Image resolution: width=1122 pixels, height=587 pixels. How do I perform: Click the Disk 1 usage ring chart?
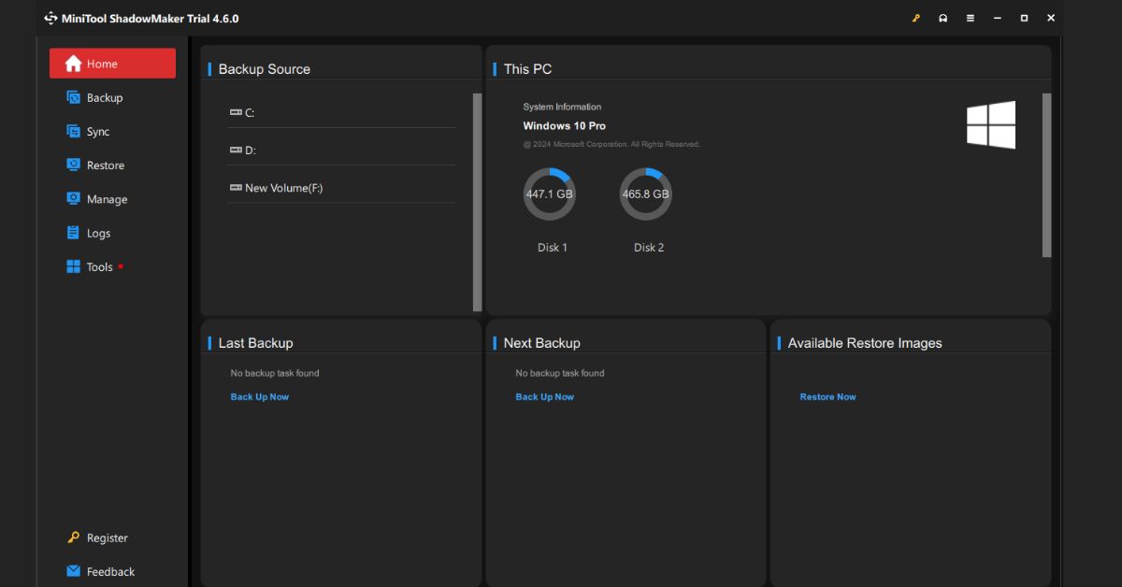point(550,194)
